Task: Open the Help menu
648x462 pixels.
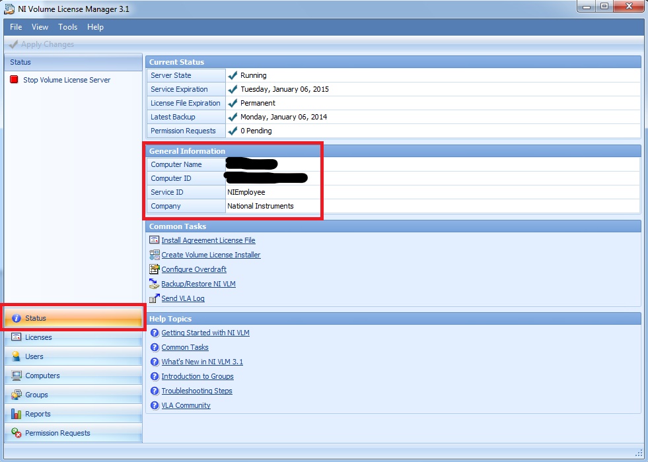Action: 95,27
